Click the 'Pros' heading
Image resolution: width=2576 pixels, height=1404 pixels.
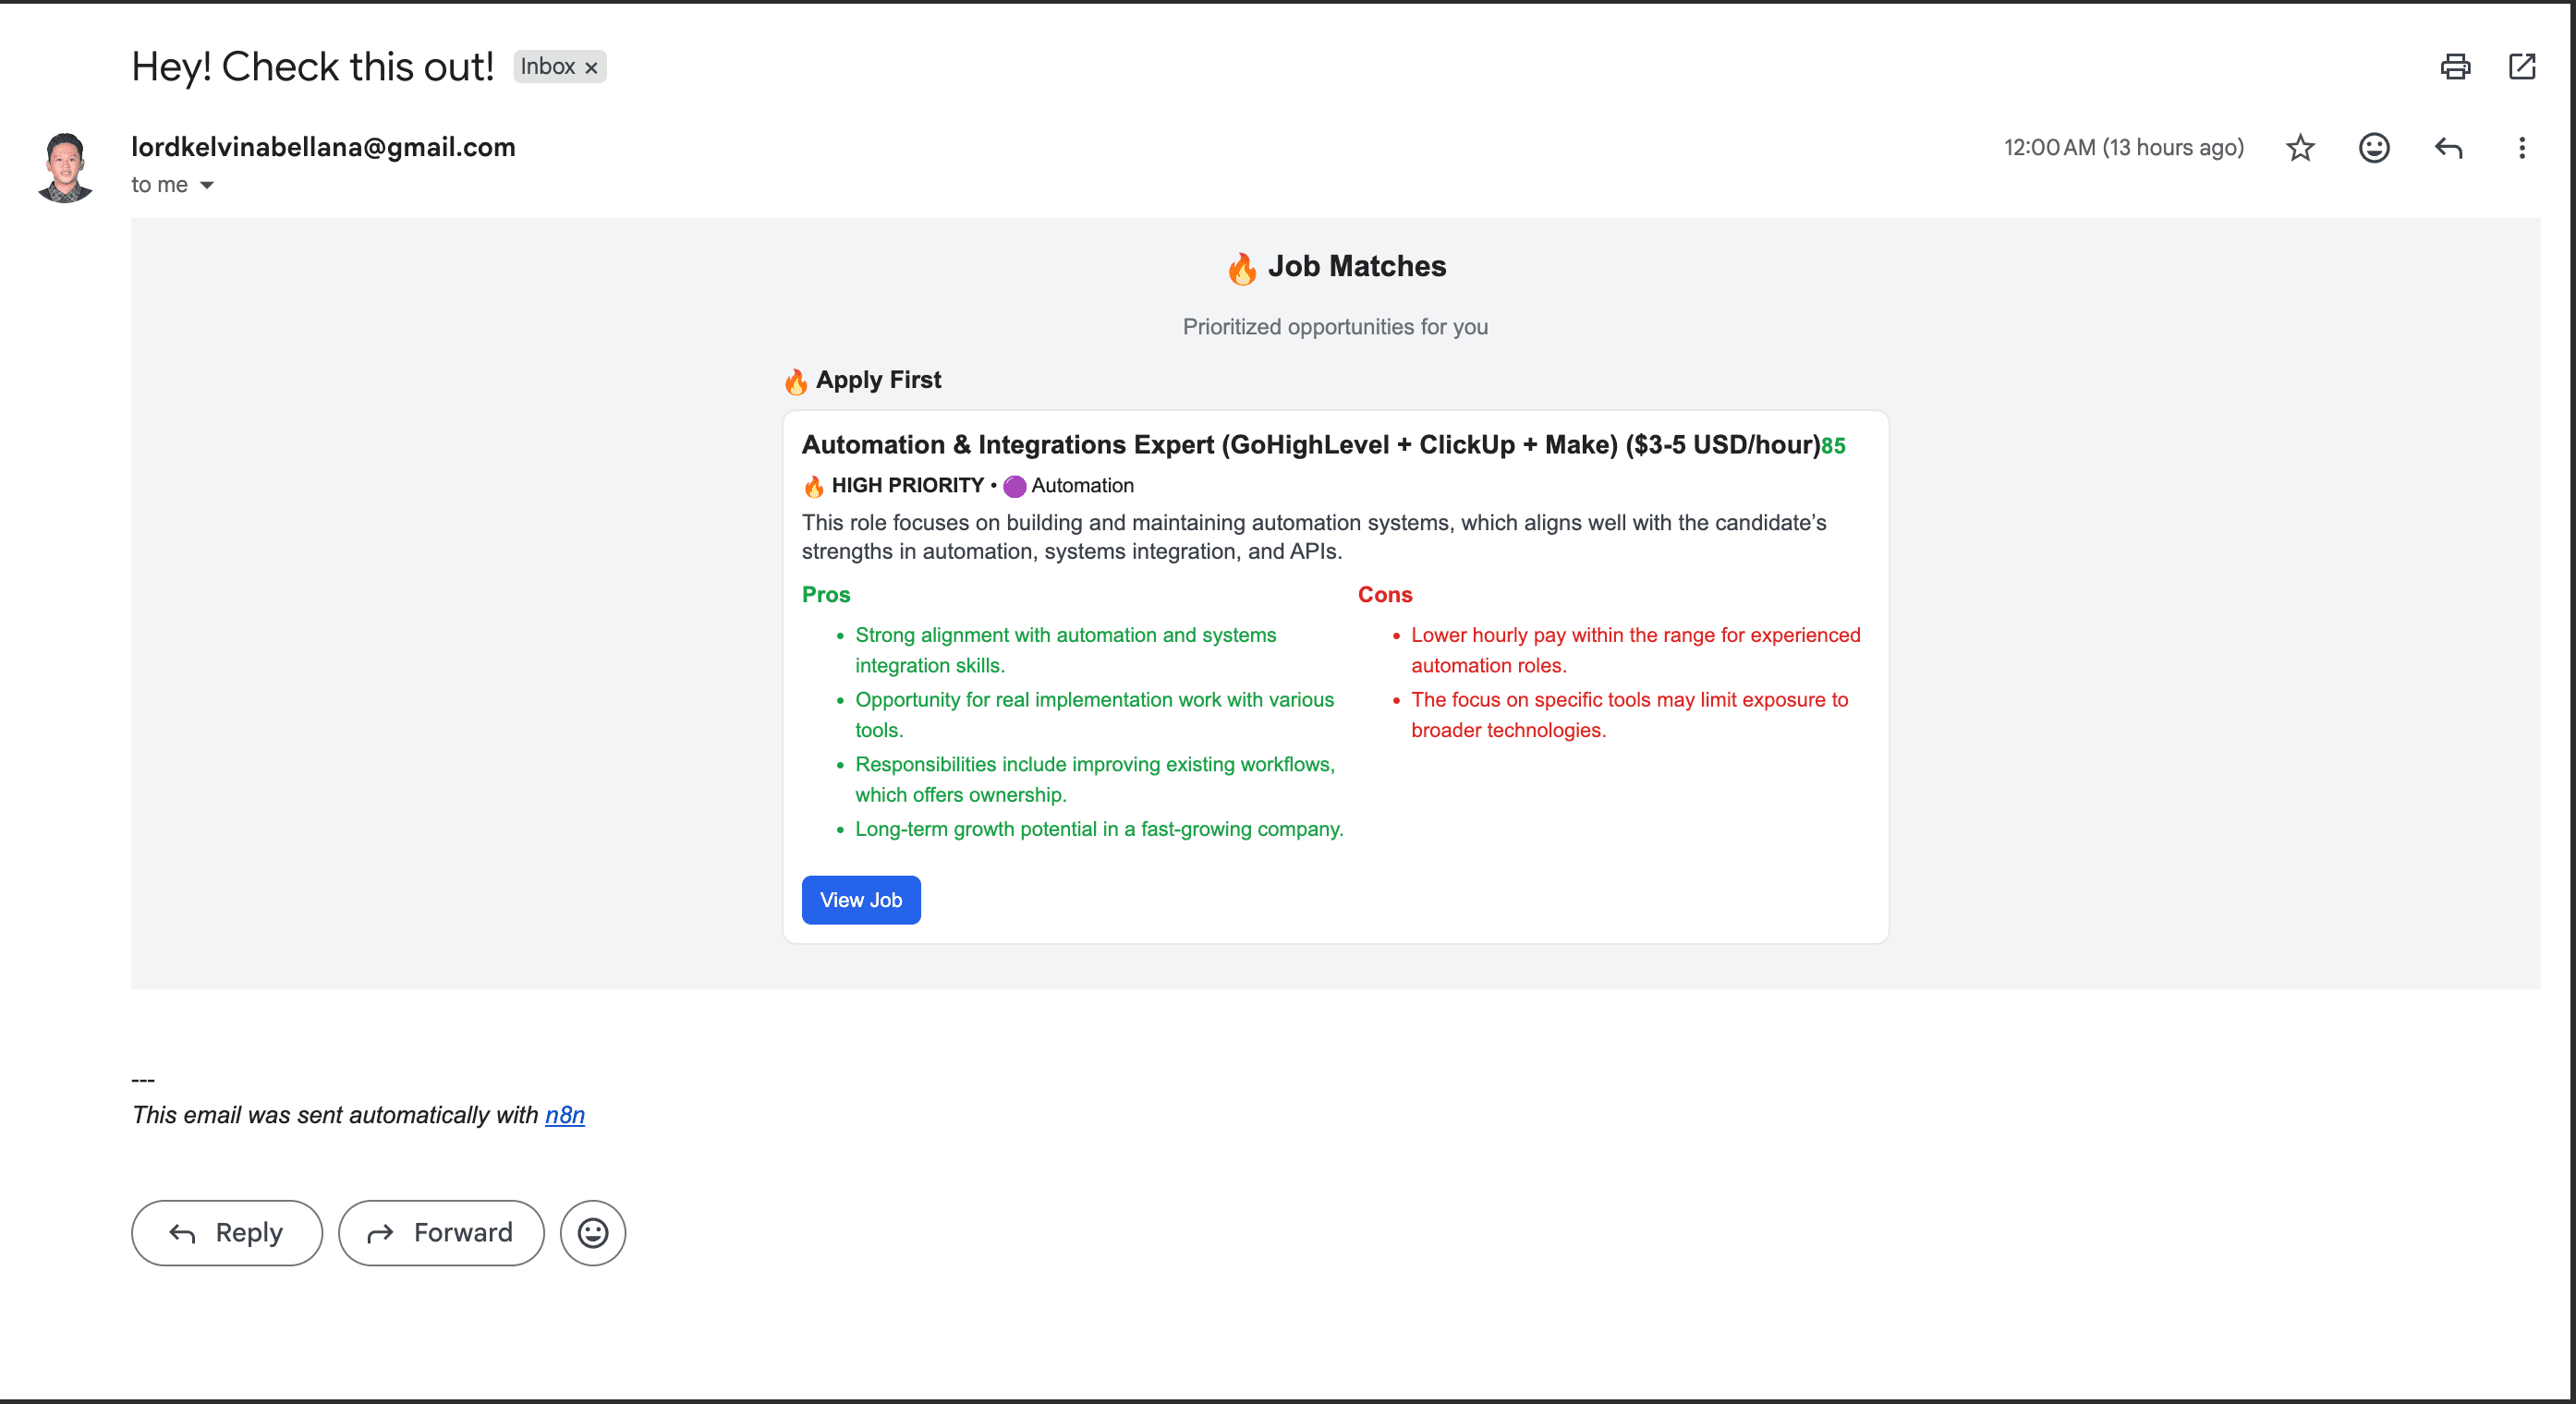826,594
